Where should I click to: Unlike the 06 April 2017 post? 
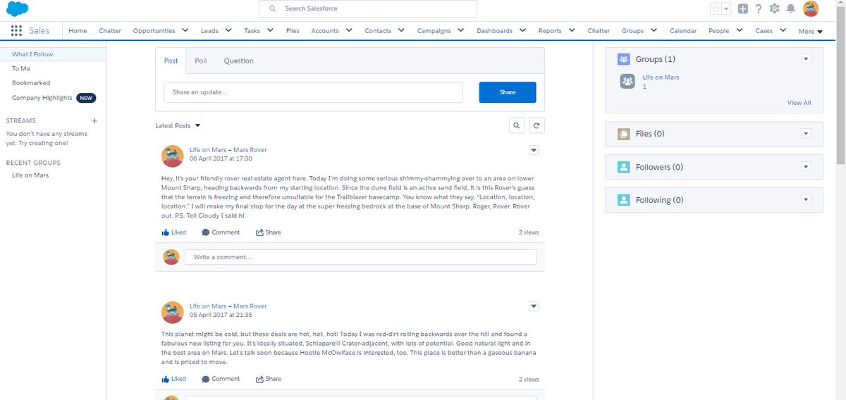point(174,232)
